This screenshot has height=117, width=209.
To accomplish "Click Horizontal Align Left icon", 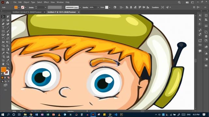I will (x=127, y=7).
